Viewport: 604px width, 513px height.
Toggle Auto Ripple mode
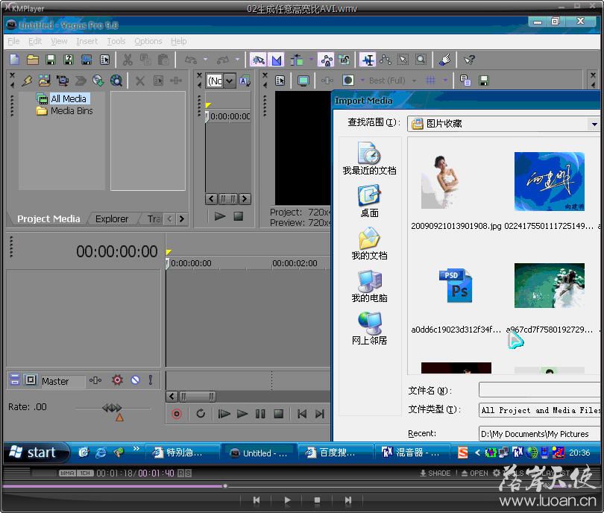pos(297,60)
